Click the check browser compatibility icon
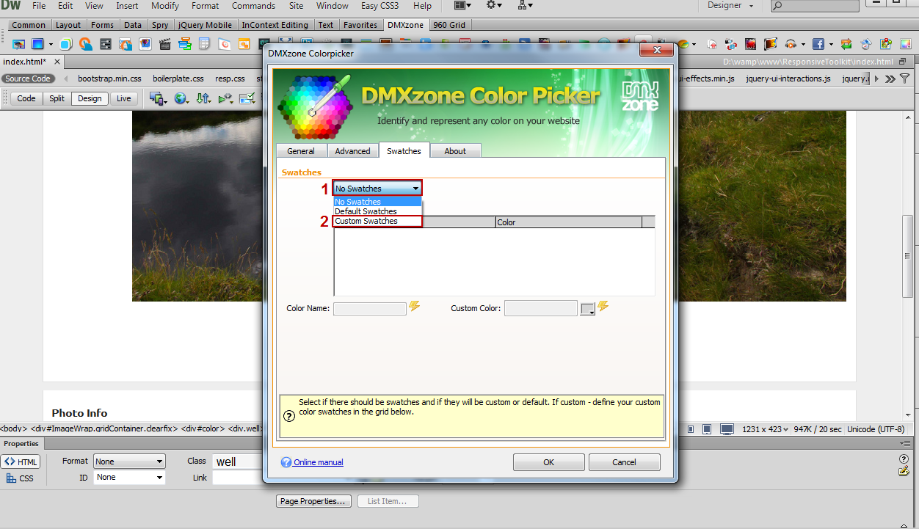Screen dimensions: 919x529 pos(225,98)
